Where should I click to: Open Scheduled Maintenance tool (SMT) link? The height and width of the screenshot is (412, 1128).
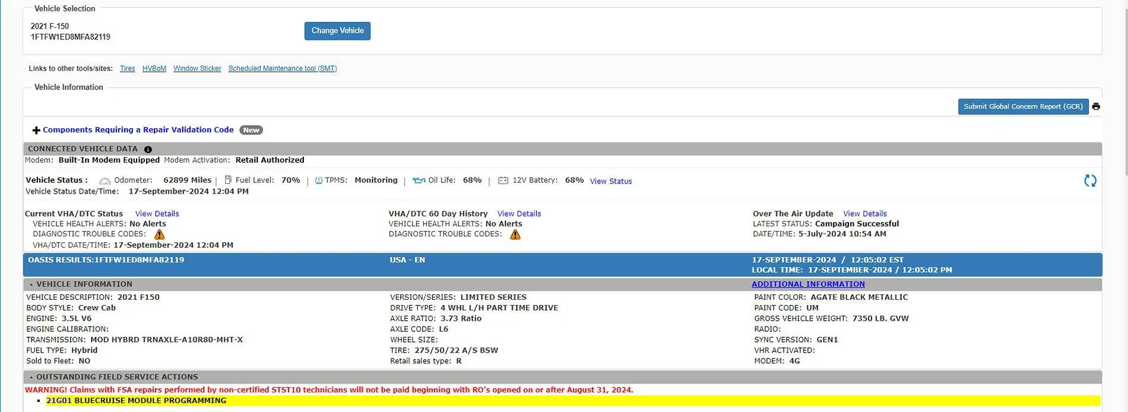[x=283, y=69]
